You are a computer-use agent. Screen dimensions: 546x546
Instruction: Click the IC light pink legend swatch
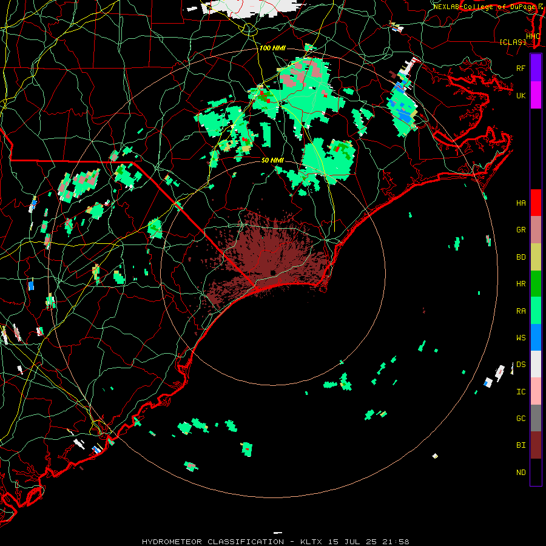(536, 391)
